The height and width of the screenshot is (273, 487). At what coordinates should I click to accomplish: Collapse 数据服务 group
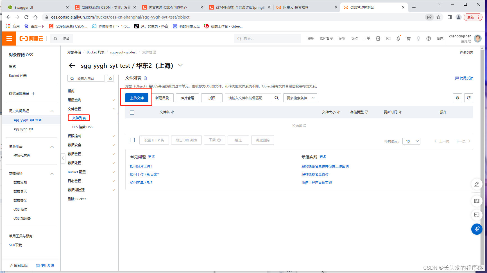coord(52,173)
